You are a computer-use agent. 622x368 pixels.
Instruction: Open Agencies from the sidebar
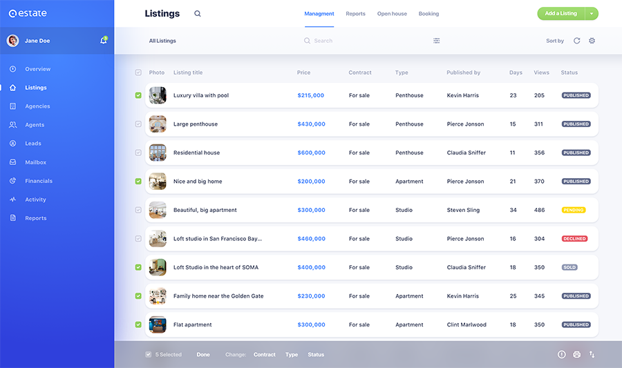37,106
